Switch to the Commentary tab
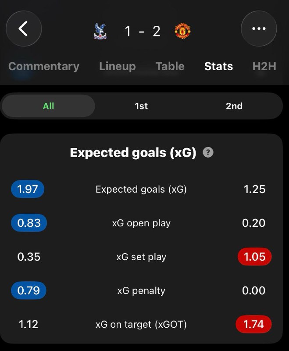Image resolution: width=289 pixels, height=351 pixels. [x=44, y=66]
